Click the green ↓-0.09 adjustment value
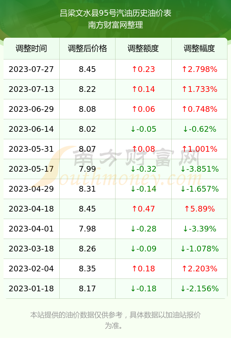This screenshot has height=349, width=231. tap(143, 249)
